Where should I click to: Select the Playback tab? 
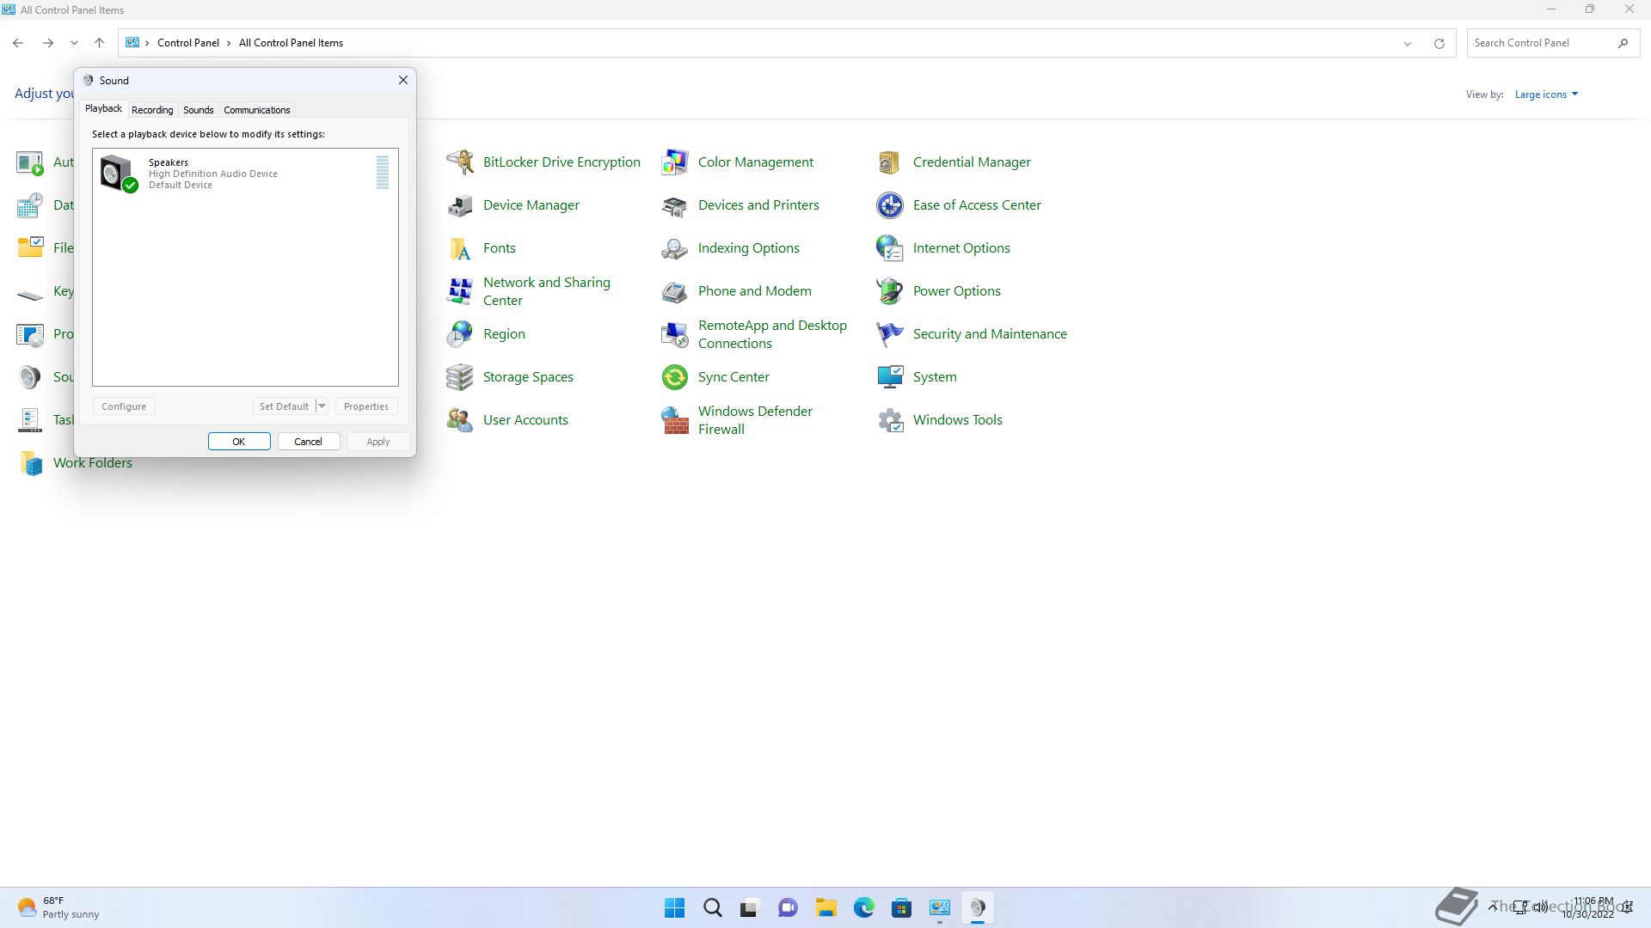pyautogui.click(x=103, y=108)
